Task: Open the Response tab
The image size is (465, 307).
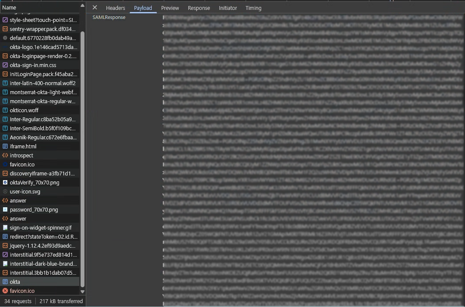Action: pos(199,8)
